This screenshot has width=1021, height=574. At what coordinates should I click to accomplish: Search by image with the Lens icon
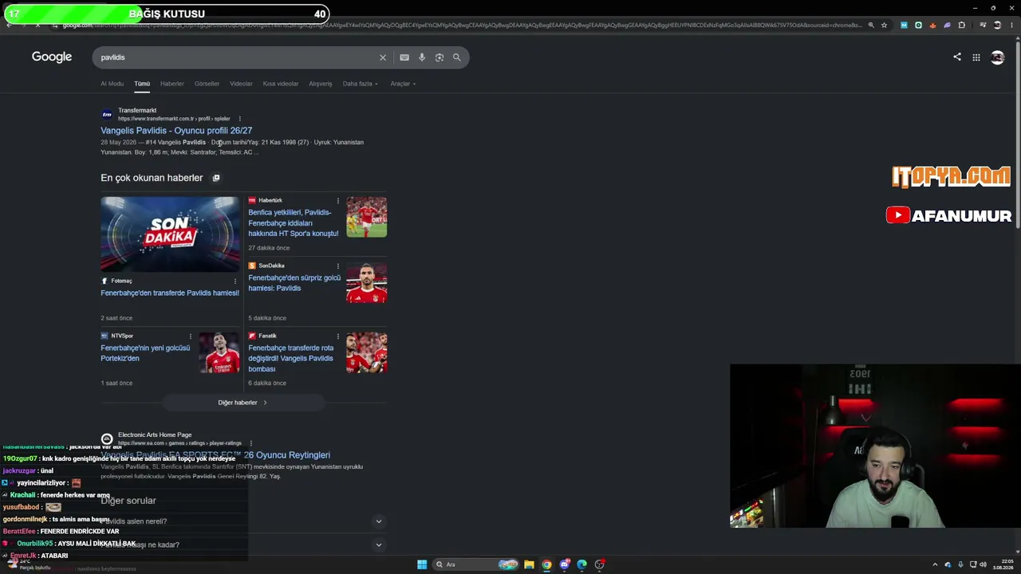click(x=440, y=57)
